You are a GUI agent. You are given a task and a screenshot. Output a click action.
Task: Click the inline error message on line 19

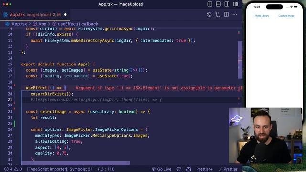(159, 88)
